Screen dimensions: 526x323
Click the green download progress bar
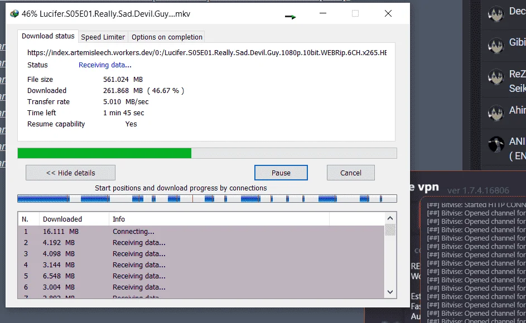tap(207, 153)
